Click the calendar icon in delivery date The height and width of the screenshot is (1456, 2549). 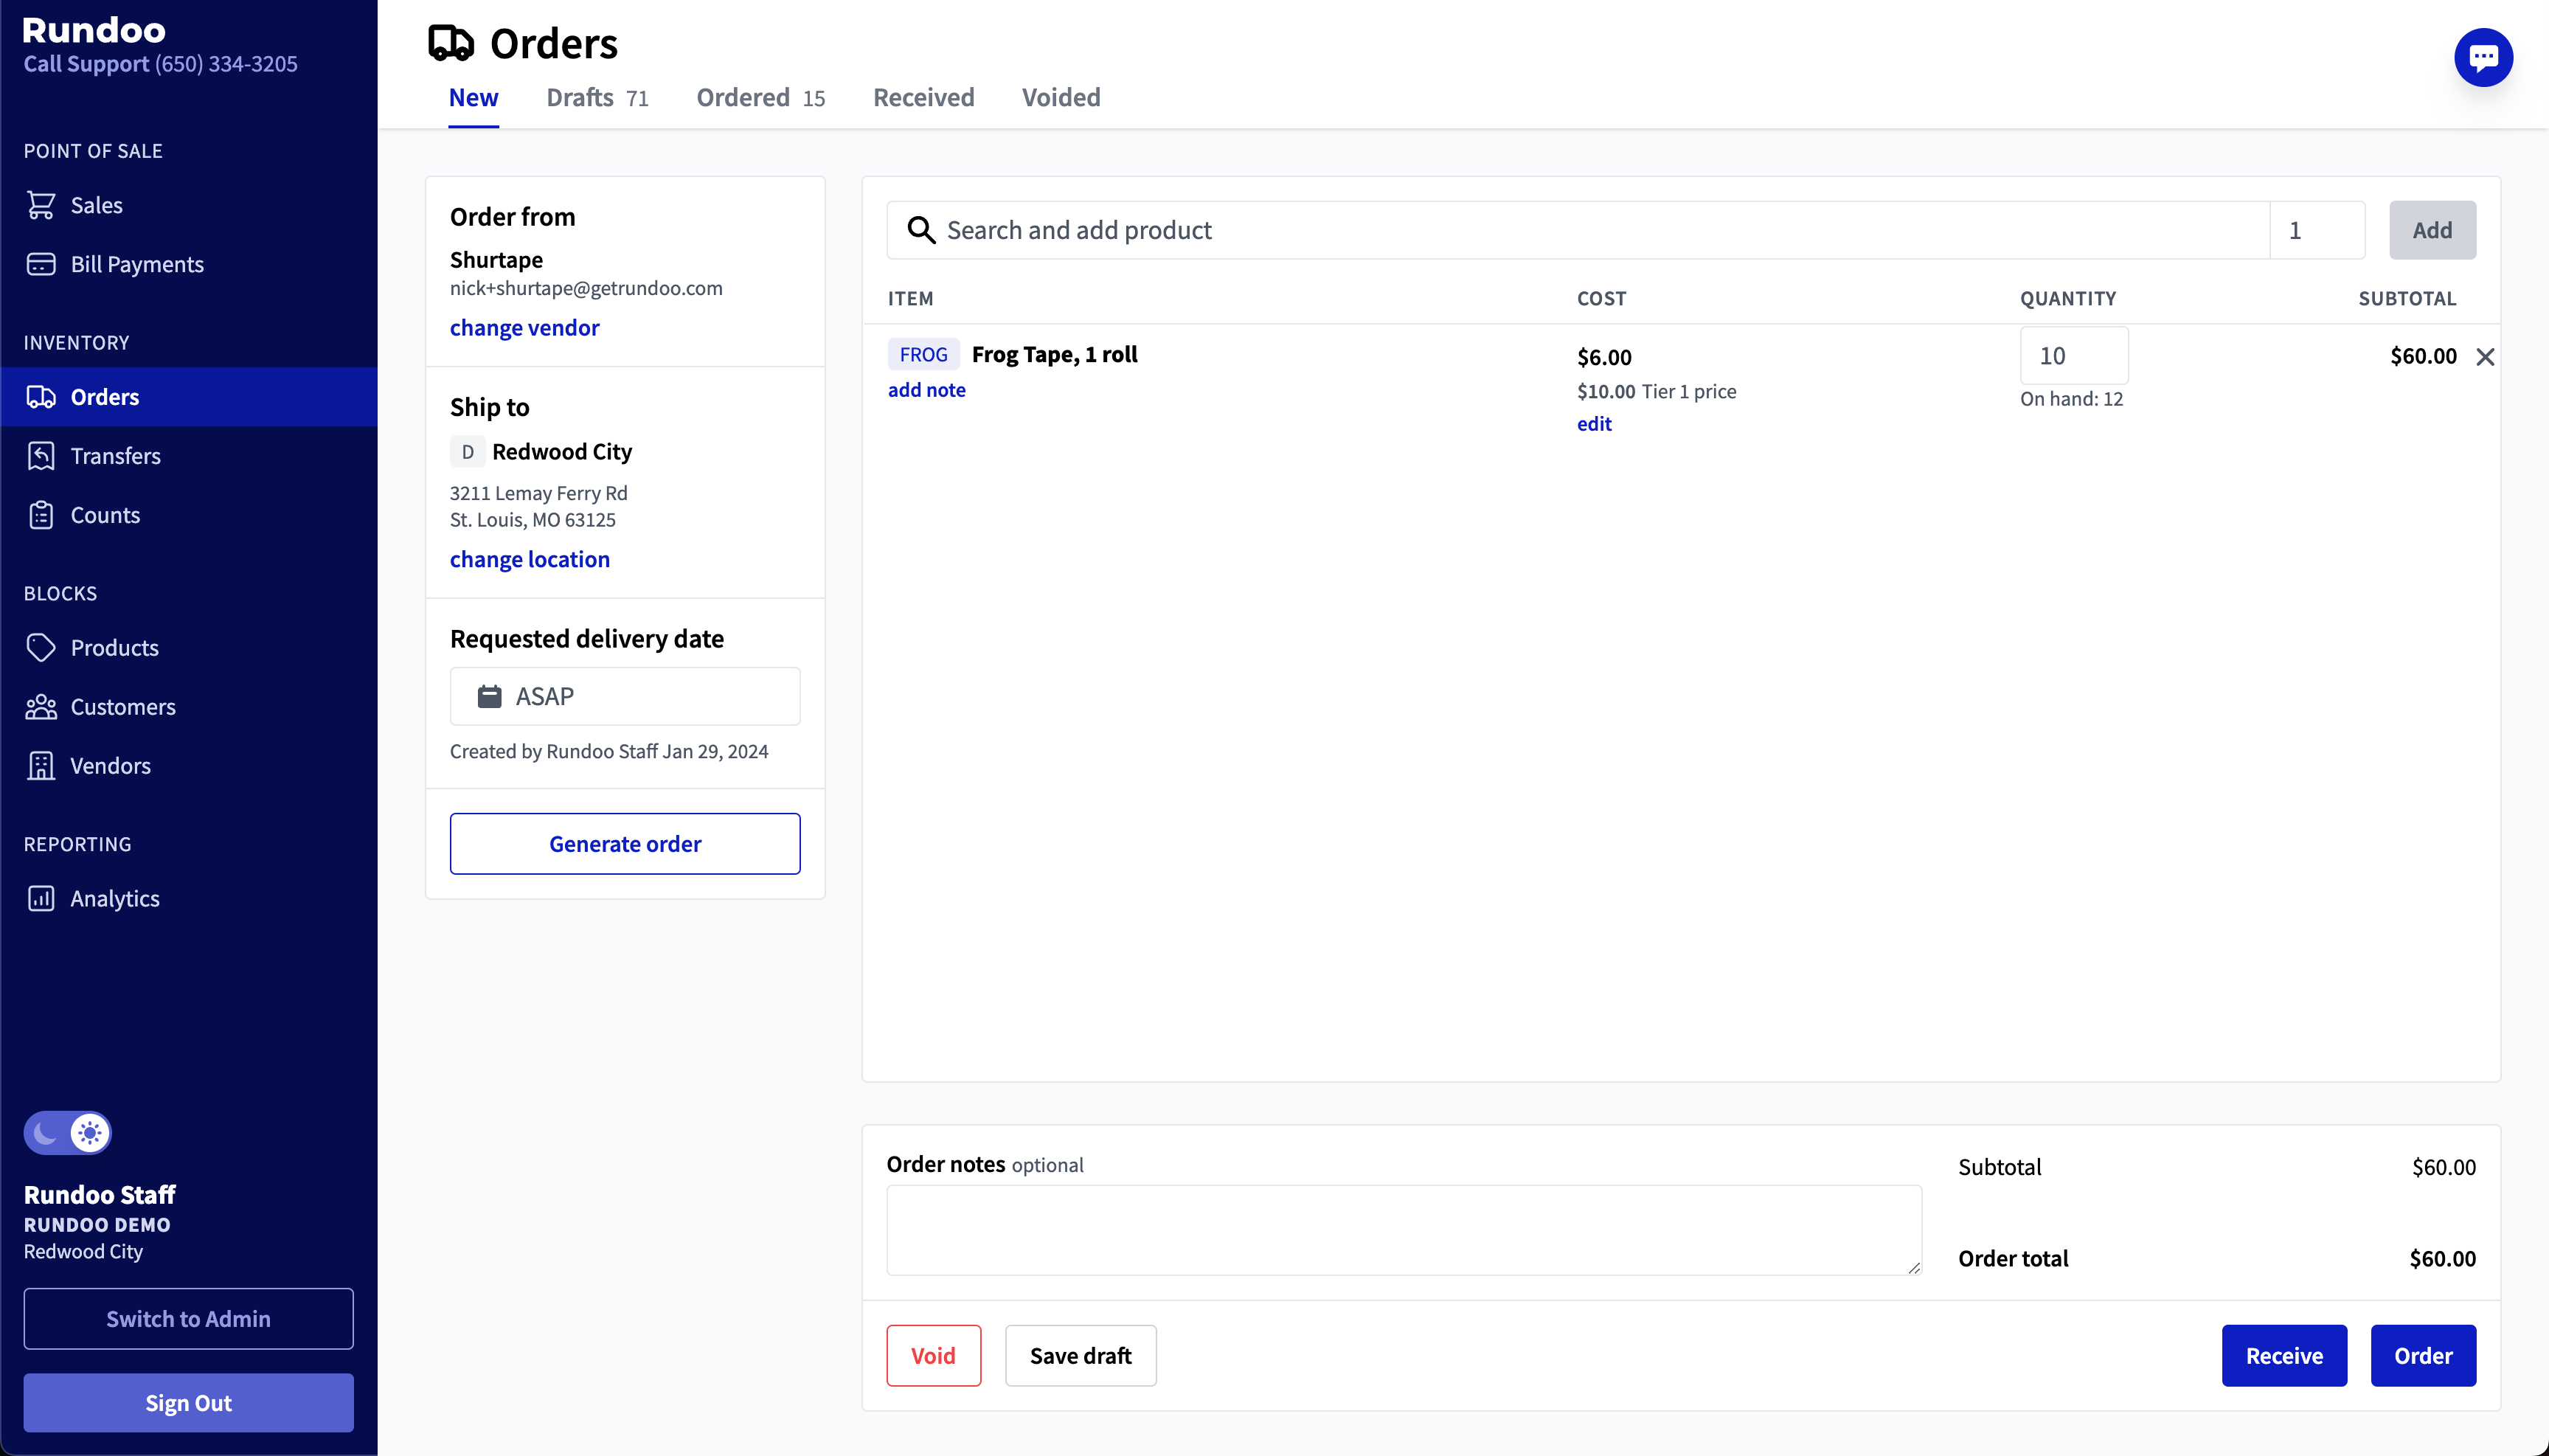(489, 696)
